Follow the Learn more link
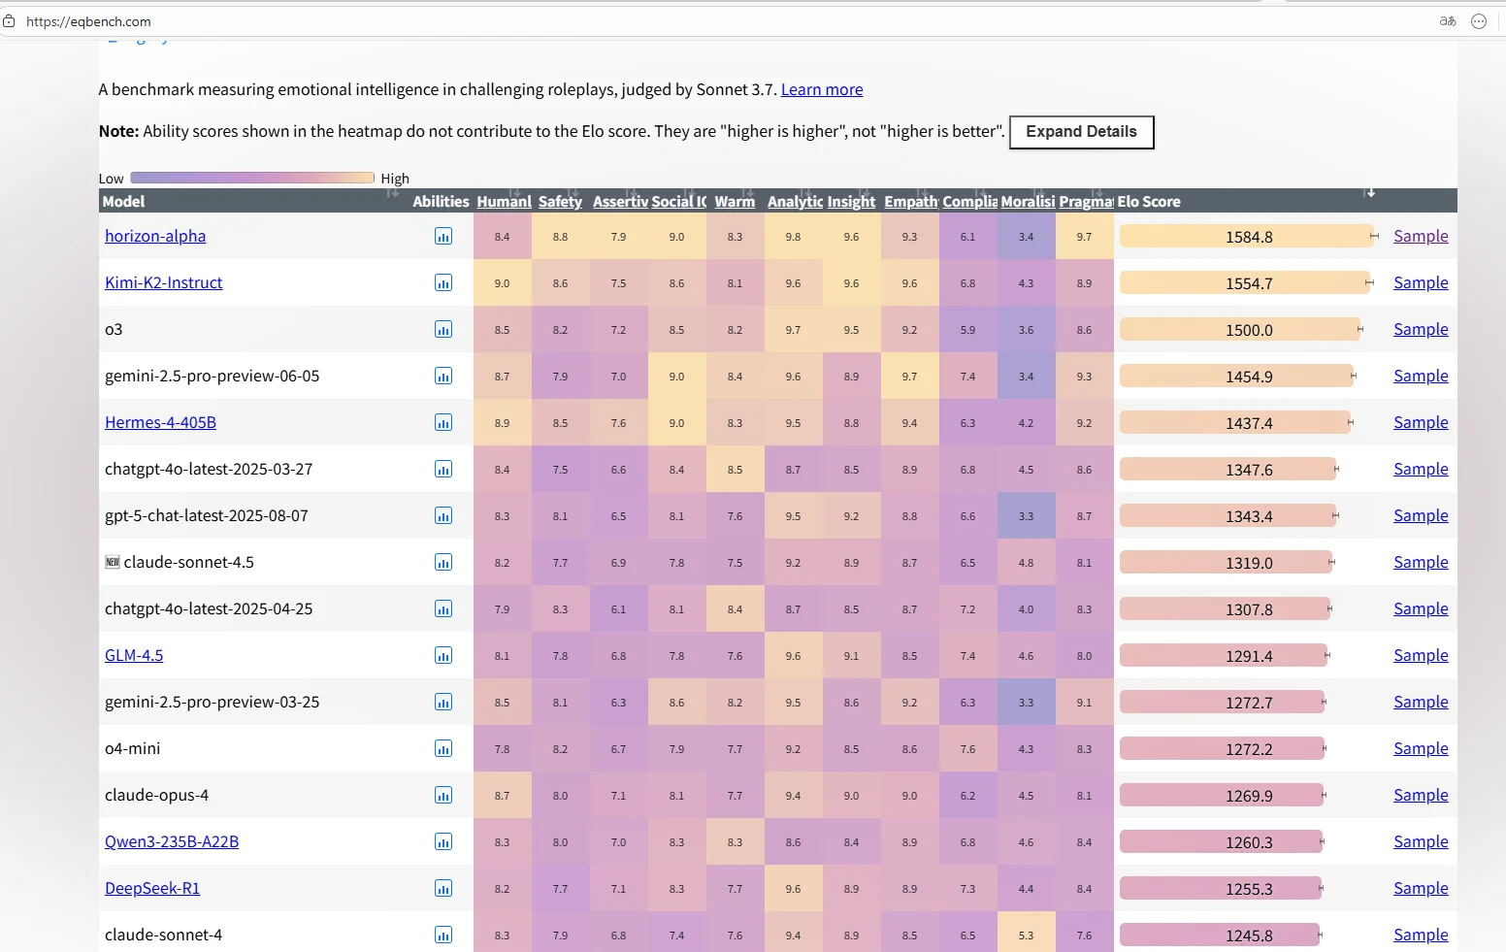Image resolution: width=1506 pixels, height=952 pixels. 822,89
